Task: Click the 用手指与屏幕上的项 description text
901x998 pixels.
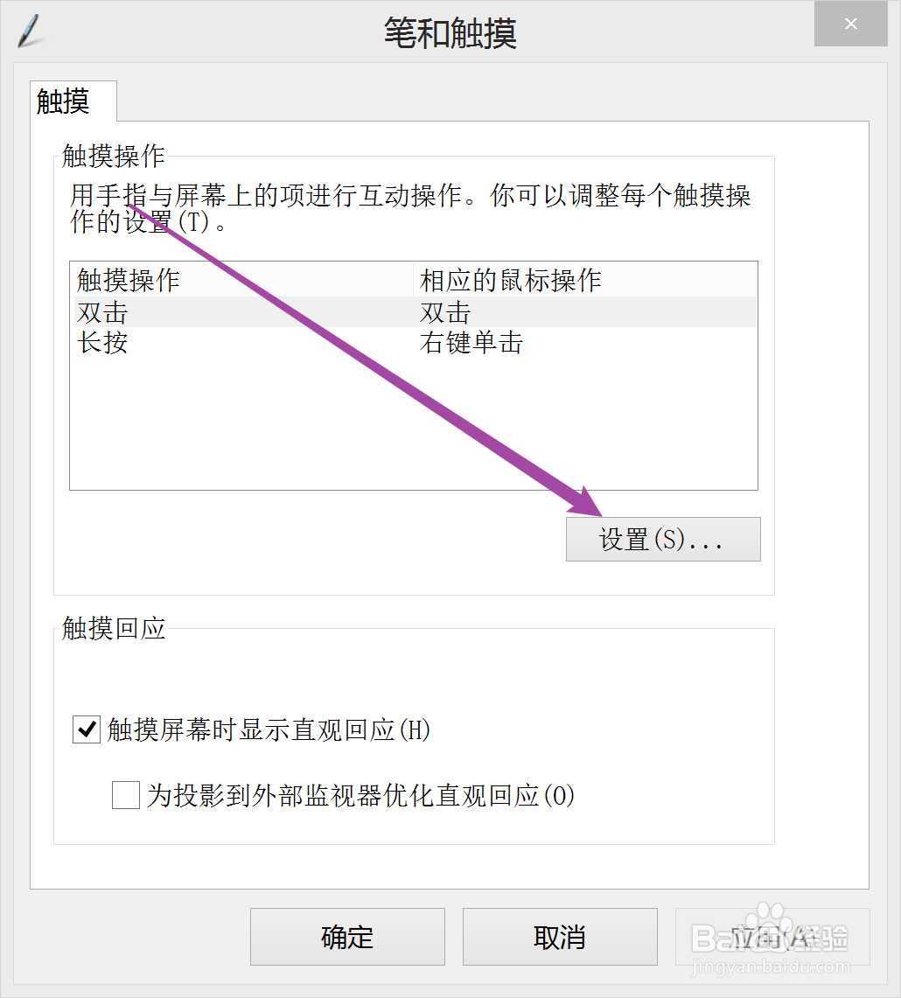Action: point(262,195)
